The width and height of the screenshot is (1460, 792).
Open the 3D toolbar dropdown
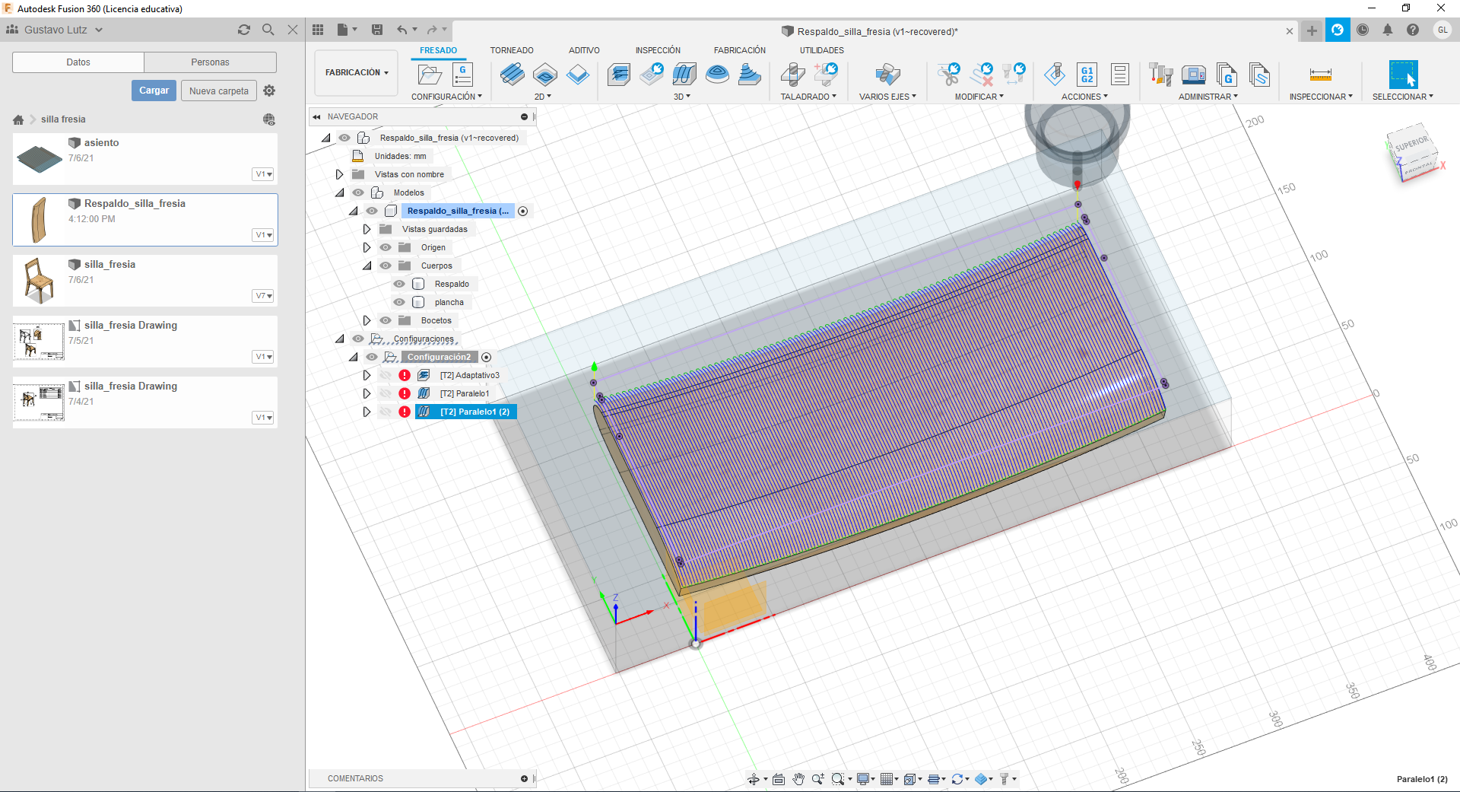tap(682, 97)
